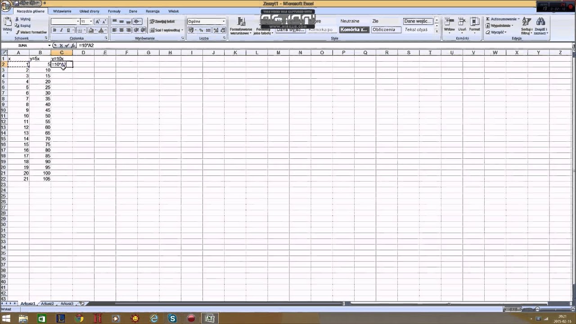
Task: Open Formatowanie warunkowe menu
Action: pos(241,26)
